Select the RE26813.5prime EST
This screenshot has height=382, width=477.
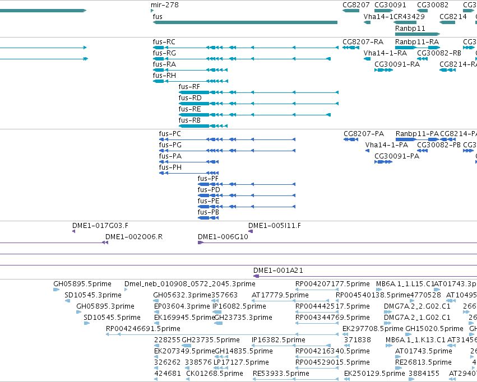(x=397, y=368)
